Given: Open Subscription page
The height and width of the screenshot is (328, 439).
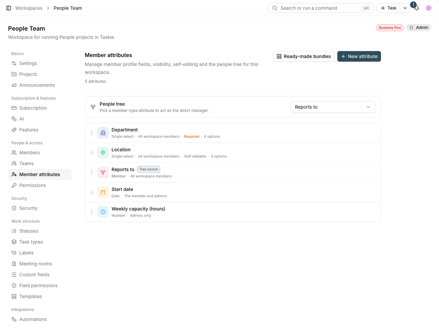Looking at the screenshot, I should pyautogui.click(x=40, y=108).
